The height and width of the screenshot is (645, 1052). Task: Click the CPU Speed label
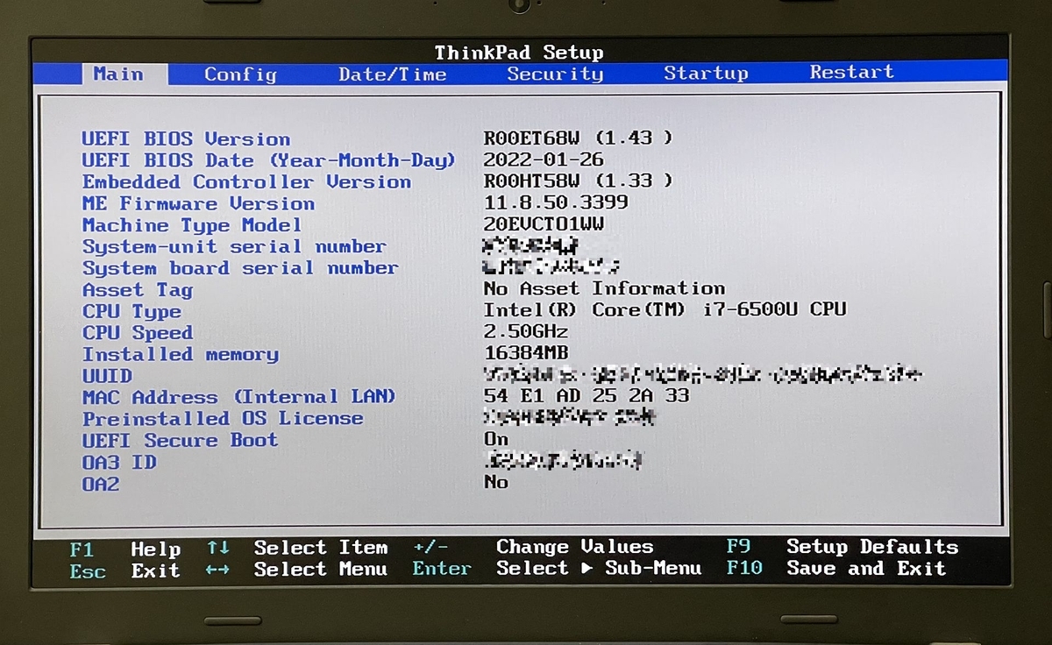click(138, 333)
